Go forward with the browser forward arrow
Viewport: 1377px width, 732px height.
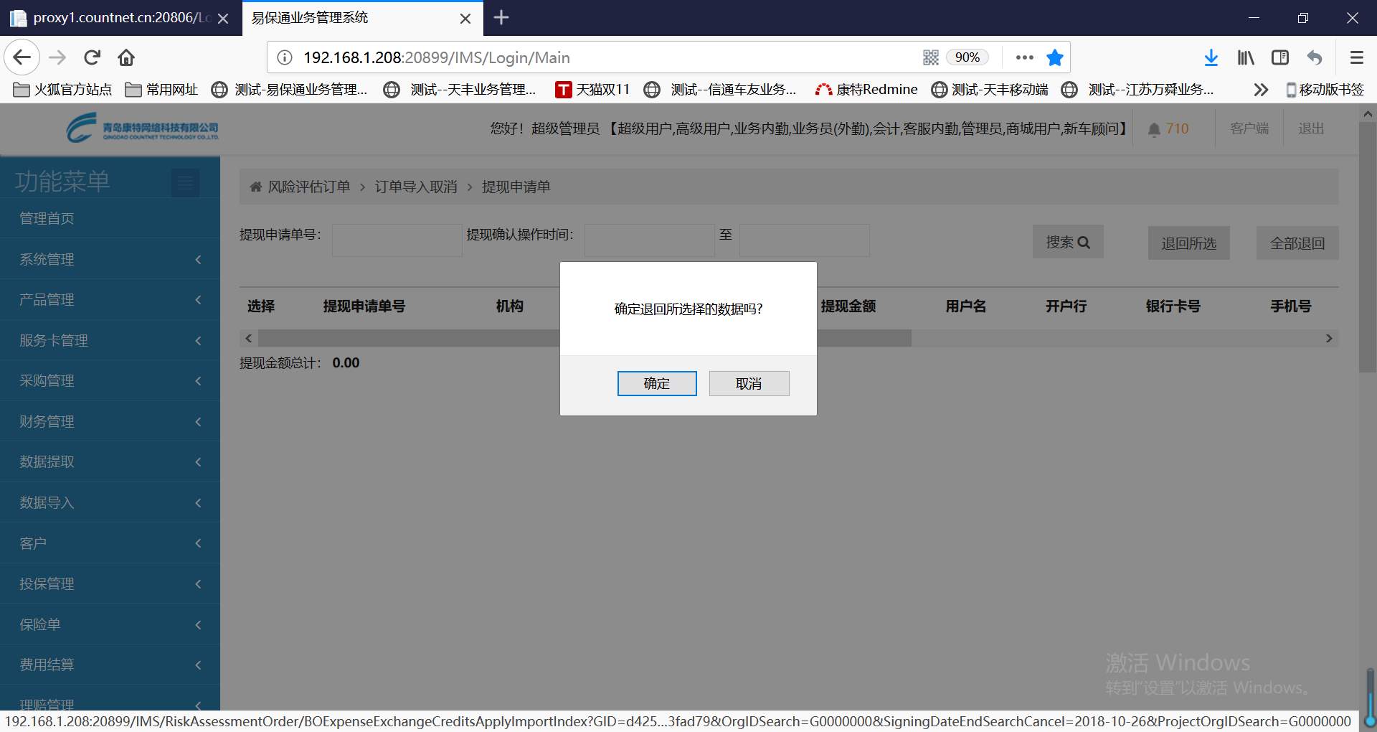coord(57,57)
